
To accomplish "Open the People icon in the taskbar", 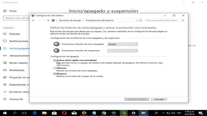I will (x=156, y=113).
